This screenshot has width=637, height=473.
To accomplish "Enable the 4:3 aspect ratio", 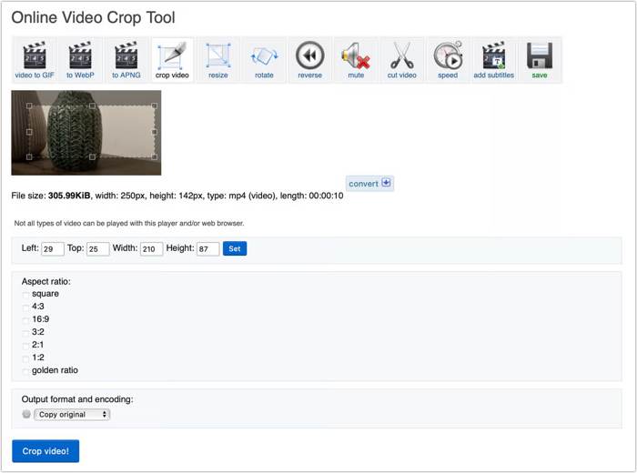I will pos(26,307).
